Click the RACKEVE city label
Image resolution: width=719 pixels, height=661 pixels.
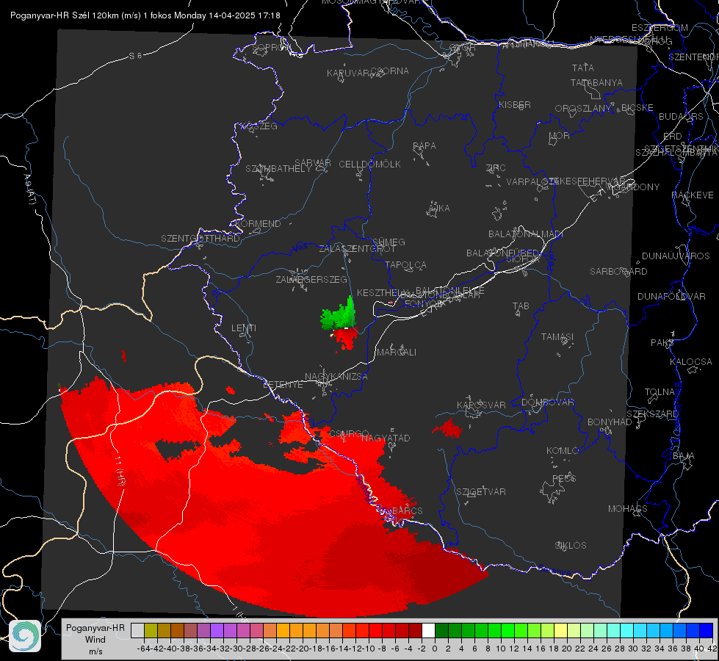click(693, 195)
